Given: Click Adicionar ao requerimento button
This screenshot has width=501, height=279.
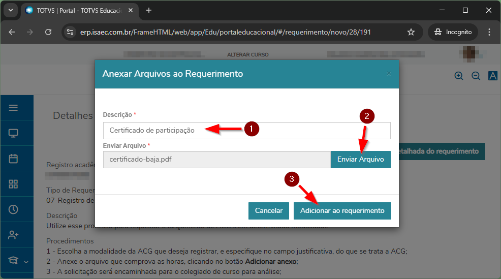Looking at the screenshot, I should click(x=342, y=210).
